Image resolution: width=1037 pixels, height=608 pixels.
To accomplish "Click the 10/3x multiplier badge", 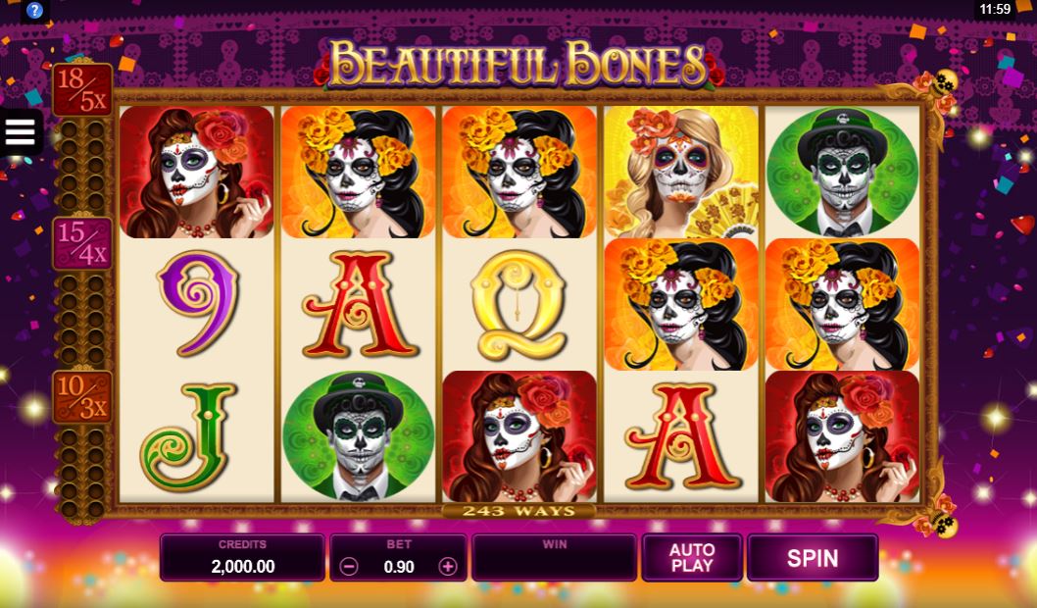I will pyautogui.click(x=82, y=397).
